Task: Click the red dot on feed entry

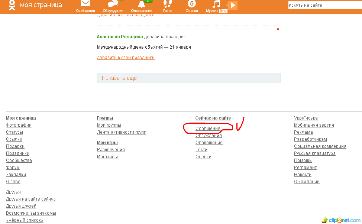Action: (x=278, y=29)
